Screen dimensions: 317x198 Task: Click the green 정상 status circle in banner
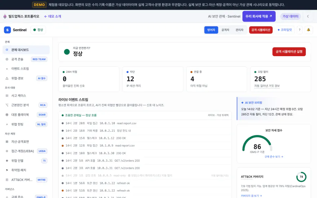pos(67,52)
